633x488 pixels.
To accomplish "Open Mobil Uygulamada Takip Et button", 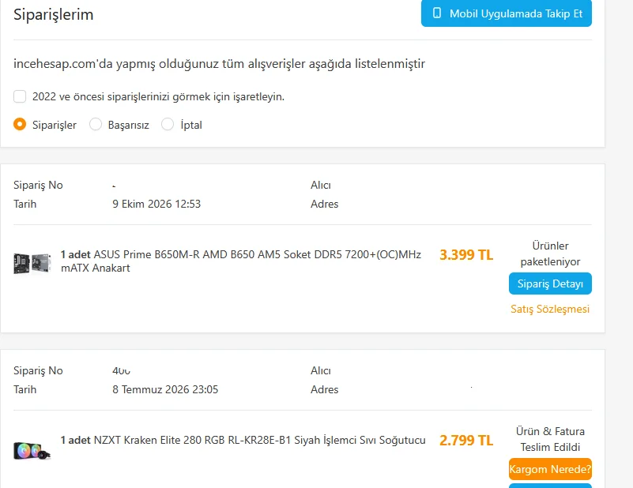I will click(507, 13).
